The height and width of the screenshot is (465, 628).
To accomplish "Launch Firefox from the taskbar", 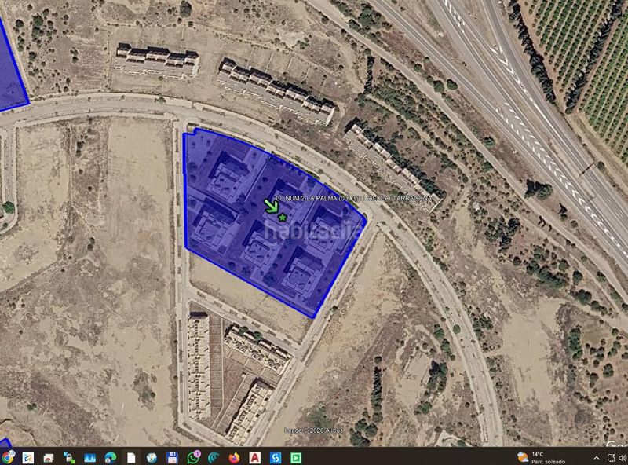I will click(234, 457).
